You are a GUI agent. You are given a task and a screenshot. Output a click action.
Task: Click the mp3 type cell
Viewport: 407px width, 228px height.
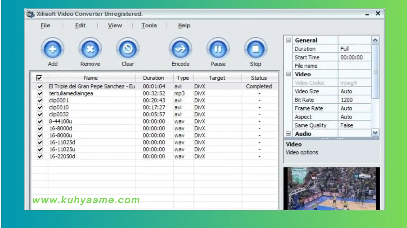coord(179,93)
